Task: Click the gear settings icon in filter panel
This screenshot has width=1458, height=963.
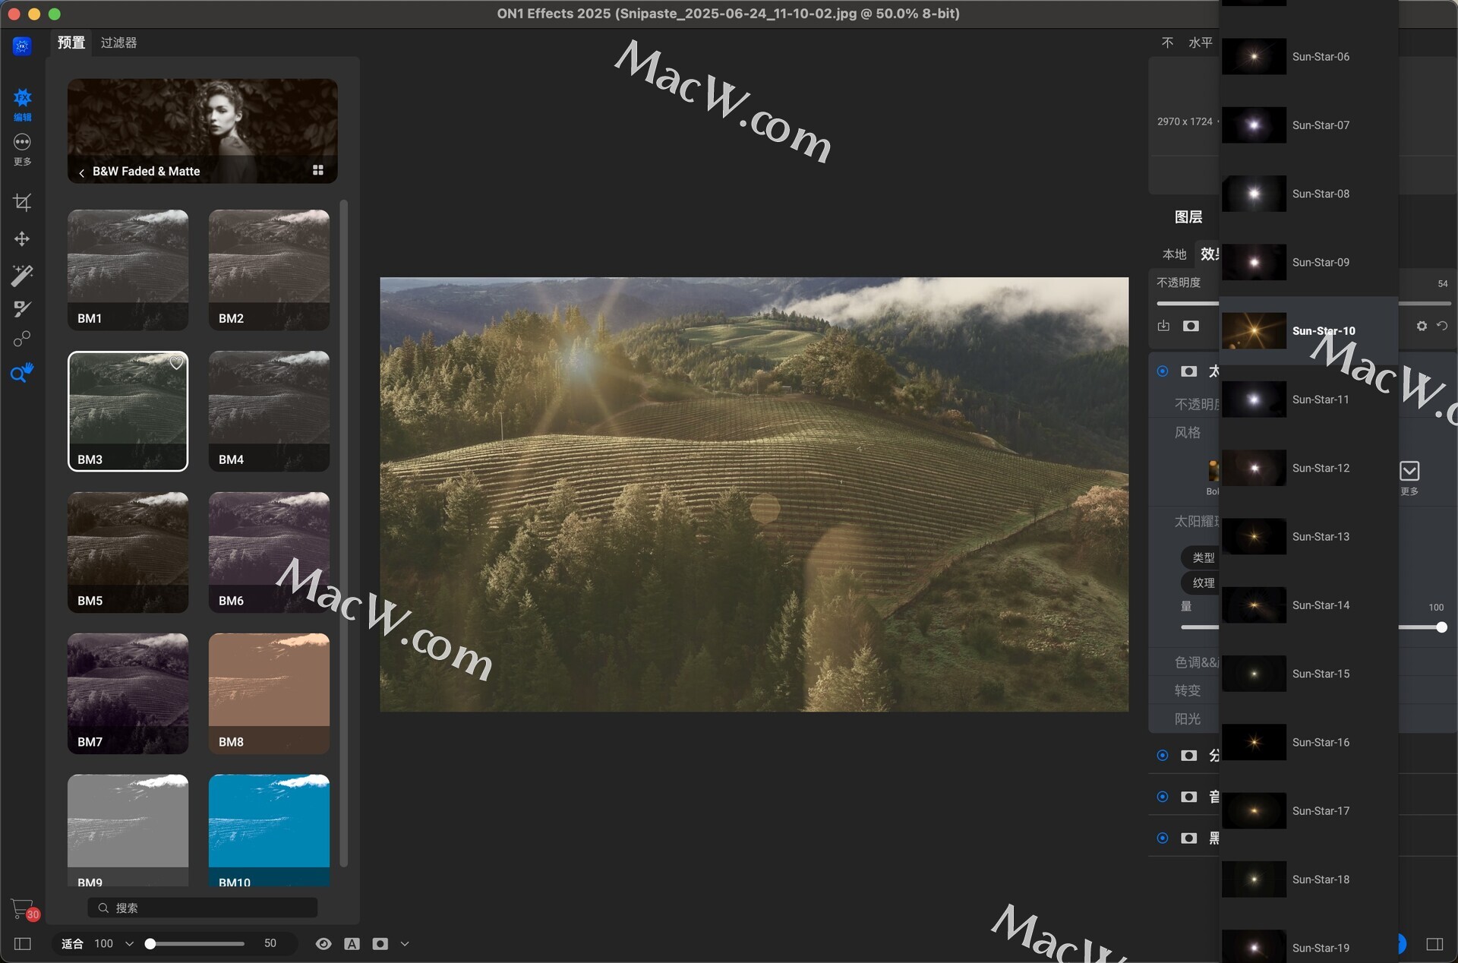Action: pos(1422,326)
